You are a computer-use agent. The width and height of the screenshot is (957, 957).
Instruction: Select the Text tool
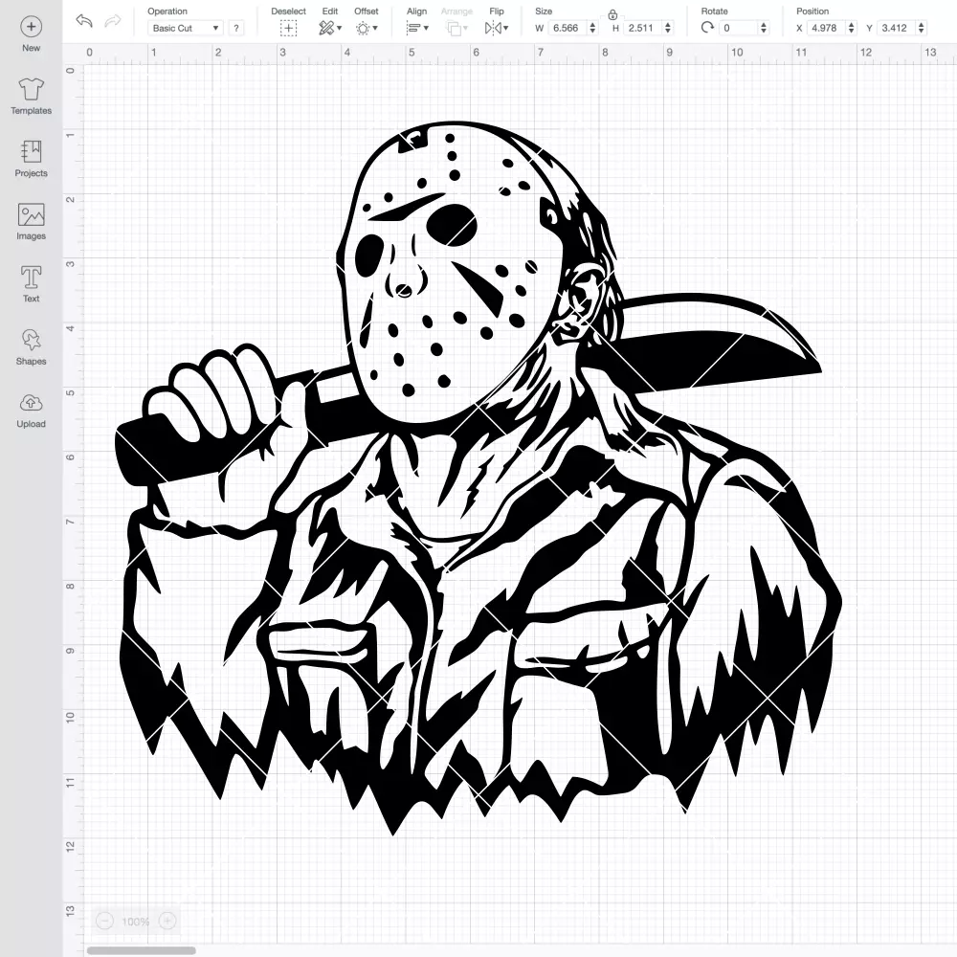pyautogui.click(x=32, y=284)
